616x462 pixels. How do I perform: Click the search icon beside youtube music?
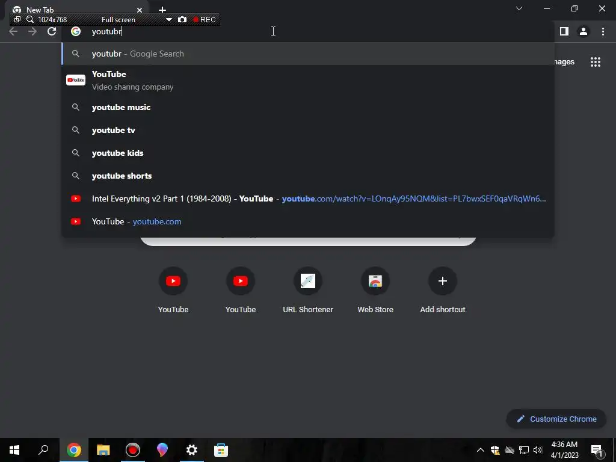pos(76,107)
